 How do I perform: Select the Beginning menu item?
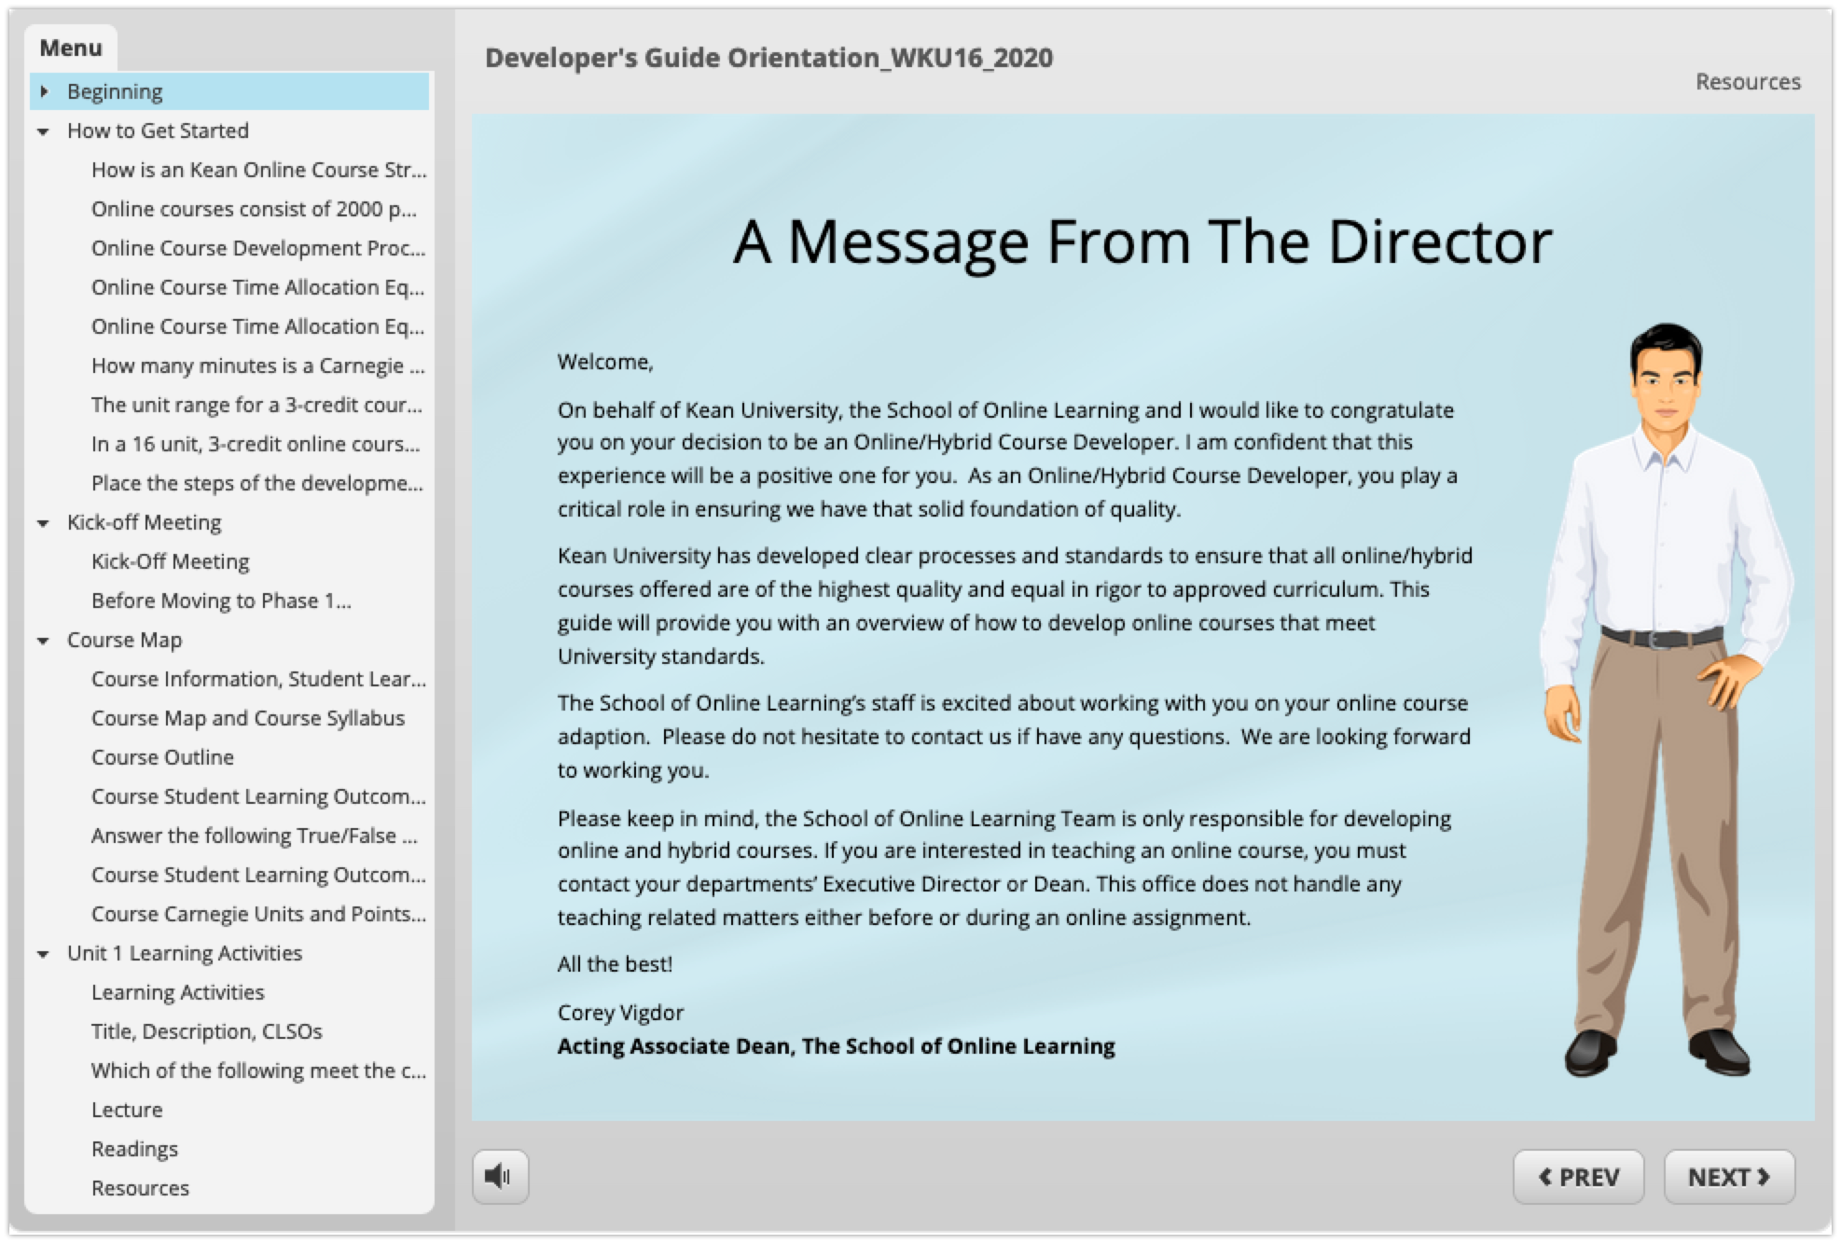coord(229,91)
